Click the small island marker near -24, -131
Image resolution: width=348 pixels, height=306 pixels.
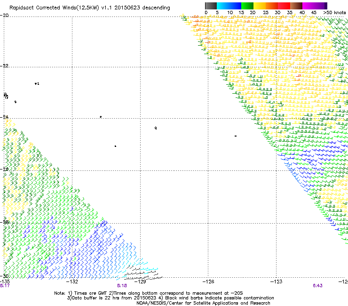click(101, 117)
